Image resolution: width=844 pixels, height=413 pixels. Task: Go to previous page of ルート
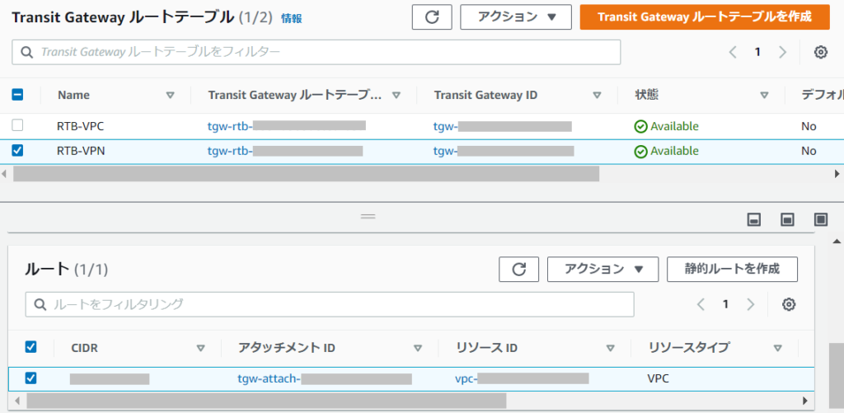click(x=701, y=304)
